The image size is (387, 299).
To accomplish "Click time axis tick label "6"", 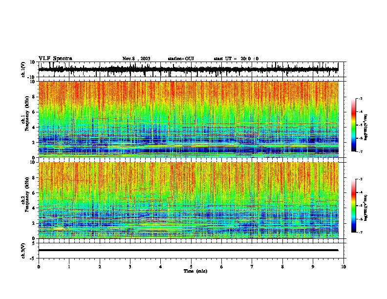I will pos(222,267).
